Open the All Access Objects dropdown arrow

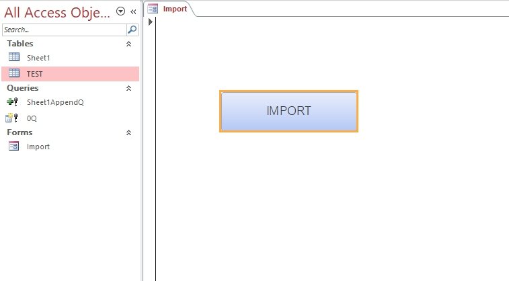click(x=120, y=11)
